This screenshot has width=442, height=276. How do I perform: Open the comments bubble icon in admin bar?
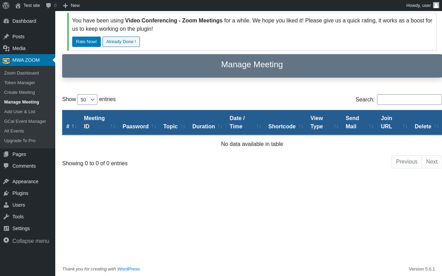pos(48,6)
